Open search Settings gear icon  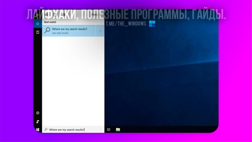[38, 113]
